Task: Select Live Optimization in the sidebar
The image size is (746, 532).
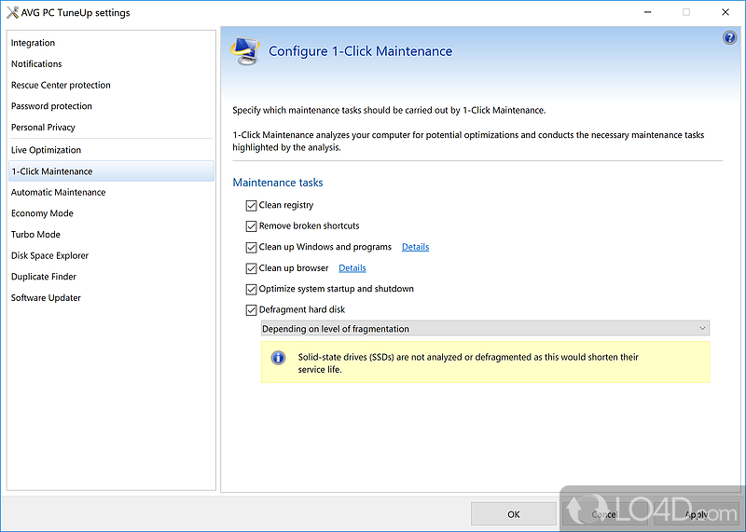Action: point(46,150)
